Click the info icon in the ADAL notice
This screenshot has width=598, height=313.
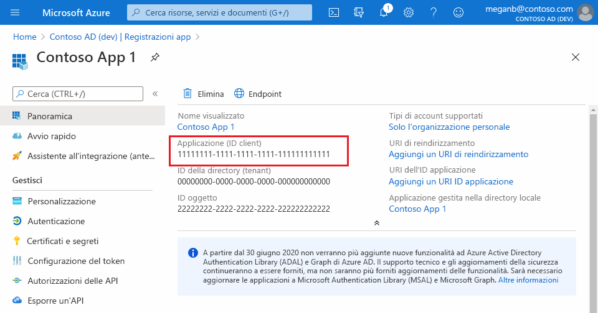193,253
